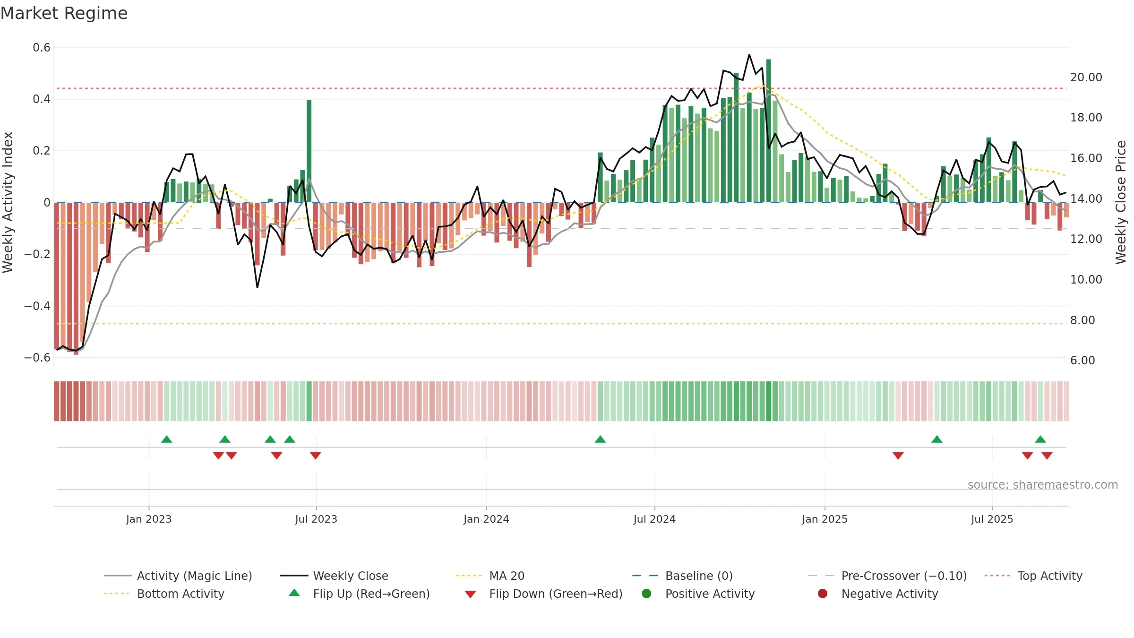Click the 0.6 activity axis tick label
This screenshot has height=638, width=1134.
point(42,48)
